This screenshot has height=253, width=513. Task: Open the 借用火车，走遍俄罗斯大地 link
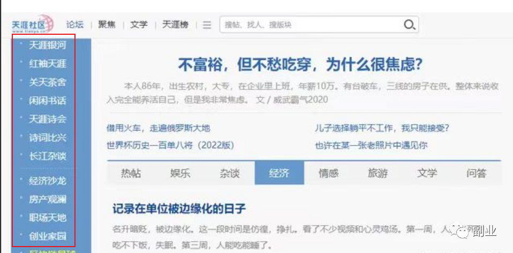coord(158,128)
